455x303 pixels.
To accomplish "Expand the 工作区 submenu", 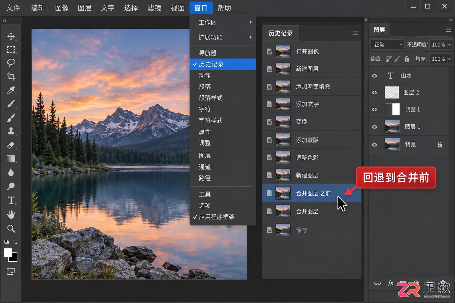I will 223,22.
